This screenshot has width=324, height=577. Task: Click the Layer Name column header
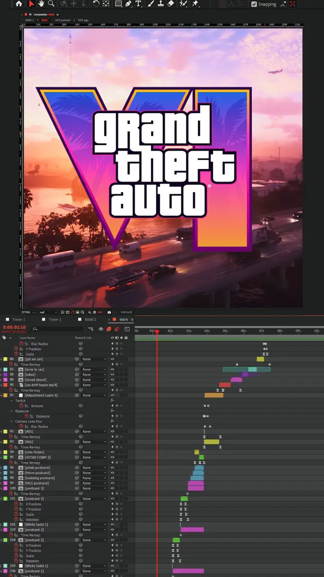pyautogui.click(x=26, y=338)
